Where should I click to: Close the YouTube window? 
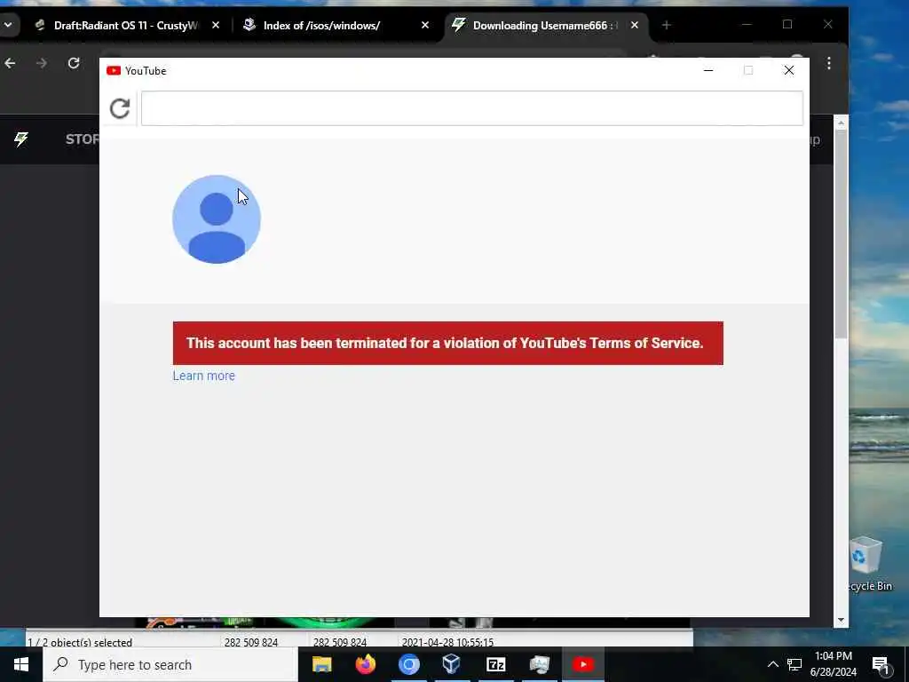(789, 70)
